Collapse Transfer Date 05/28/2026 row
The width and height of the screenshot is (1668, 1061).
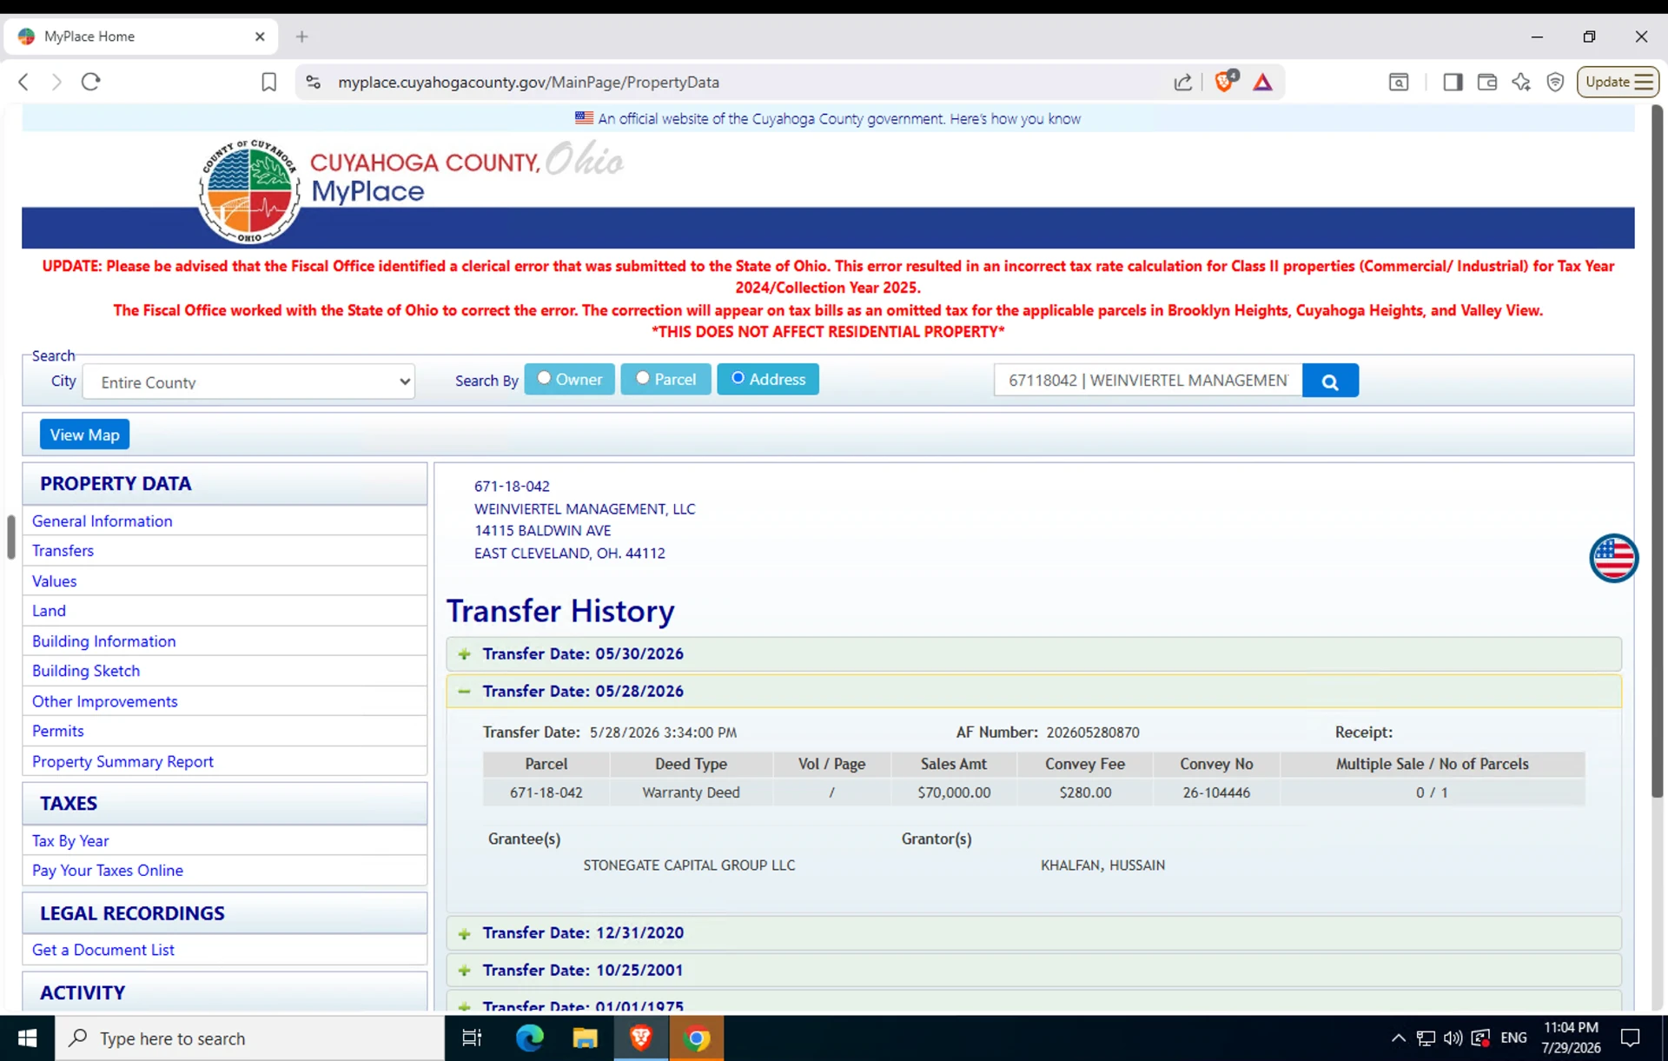pos(1034,691)
